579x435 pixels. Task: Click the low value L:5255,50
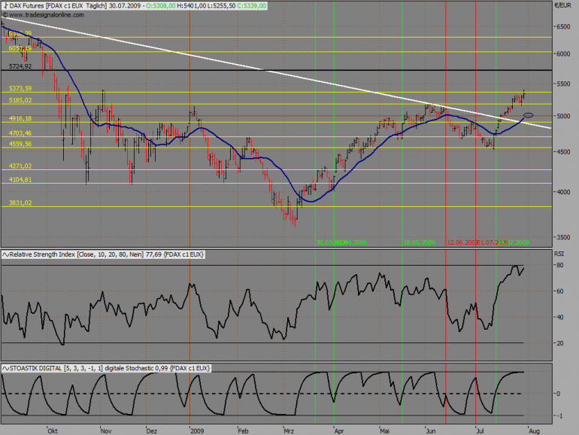pyautogui.click(x=221, y=6)
